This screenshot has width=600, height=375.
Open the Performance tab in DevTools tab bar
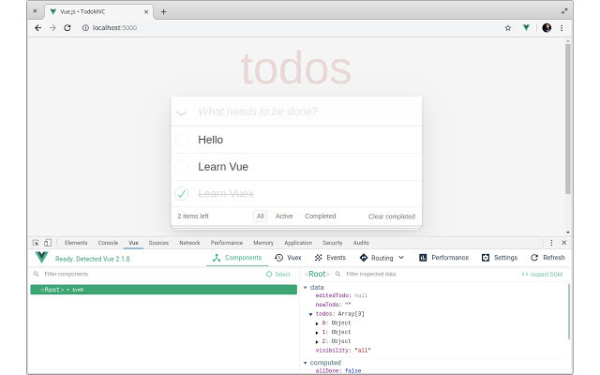coord(227,243)
